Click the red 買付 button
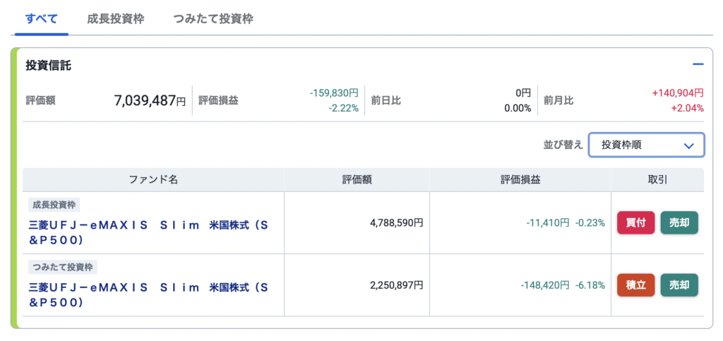Image resolution: width=723 pixels, height=341 pixels. pyautogui.click(x=635, y=222)
